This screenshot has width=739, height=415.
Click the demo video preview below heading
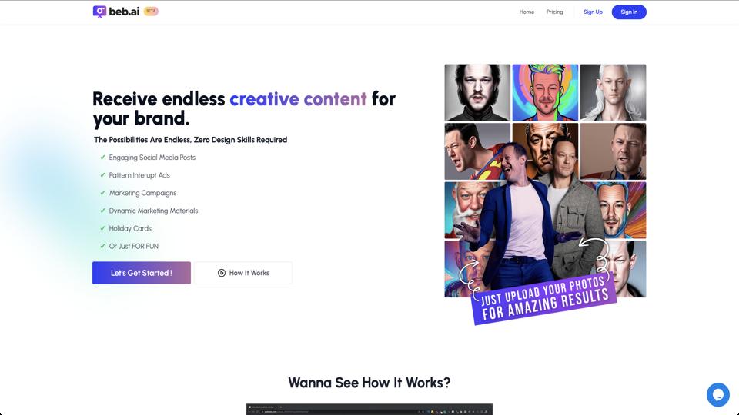click(369, 409)
